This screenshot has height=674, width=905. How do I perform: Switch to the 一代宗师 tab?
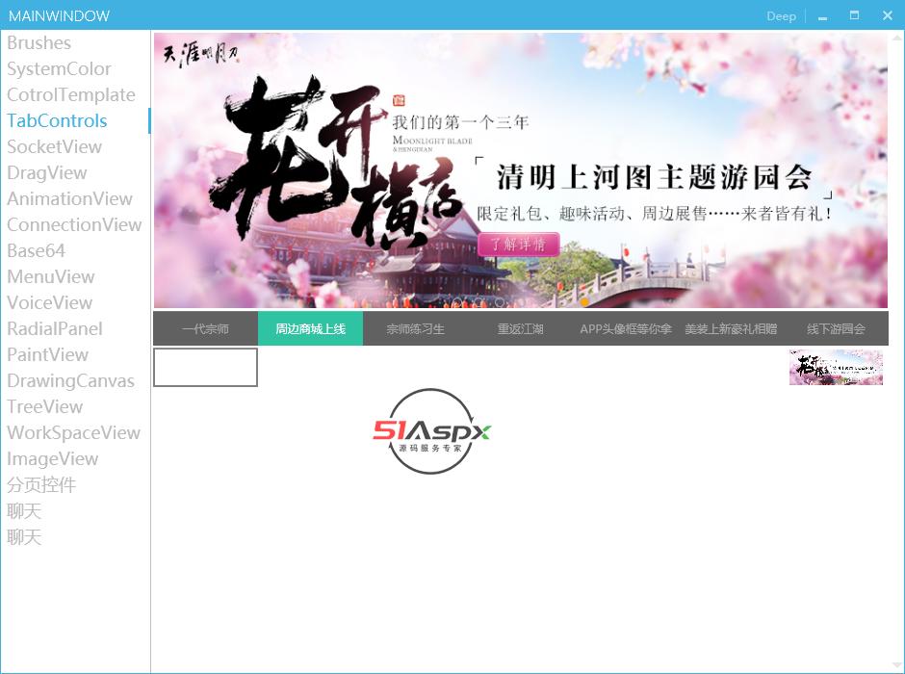205,329
